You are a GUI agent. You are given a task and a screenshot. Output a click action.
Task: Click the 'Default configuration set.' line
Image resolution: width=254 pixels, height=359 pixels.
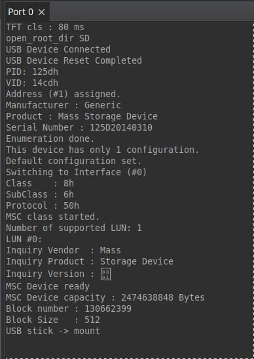pos(74,161)
